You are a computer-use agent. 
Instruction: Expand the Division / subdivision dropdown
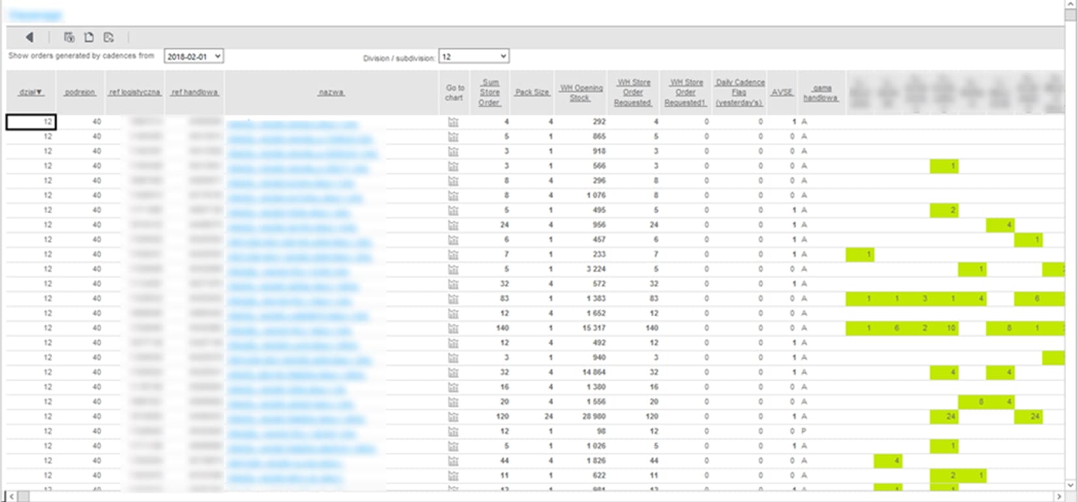(473, 57)
